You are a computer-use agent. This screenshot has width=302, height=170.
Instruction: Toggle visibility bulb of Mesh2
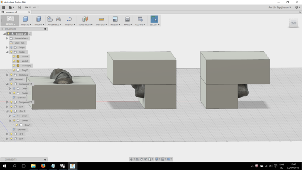[14, 61]
